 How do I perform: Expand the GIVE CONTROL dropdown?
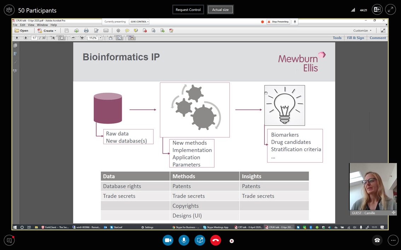click(139, 22)
